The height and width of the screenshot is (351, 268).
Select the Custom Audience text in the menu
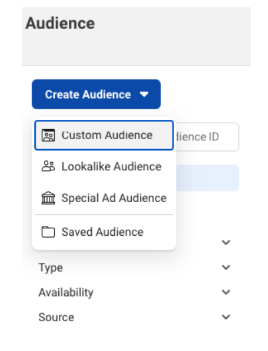[x=107, y=135]
